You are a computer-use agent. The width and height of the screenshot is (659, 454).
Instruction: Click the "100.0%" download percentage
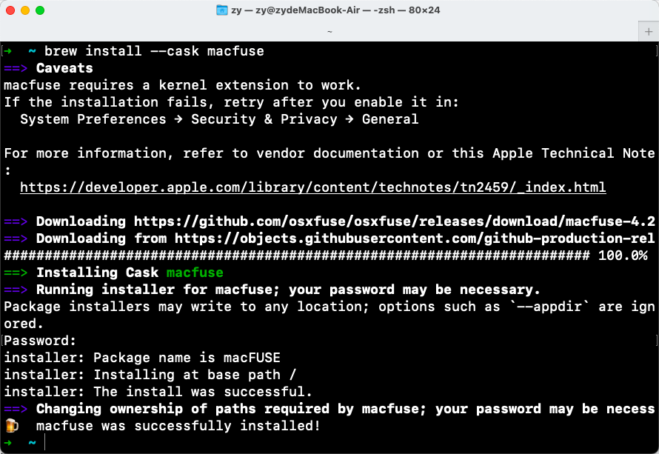(x=623, y=256)
